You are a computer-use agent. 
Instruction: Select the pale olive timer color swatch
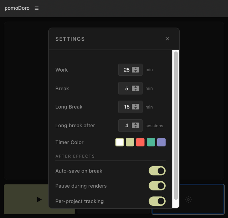(130, 142)
